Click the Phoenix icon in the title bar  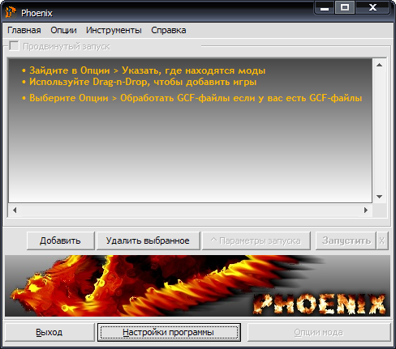(x=11, y=13)
